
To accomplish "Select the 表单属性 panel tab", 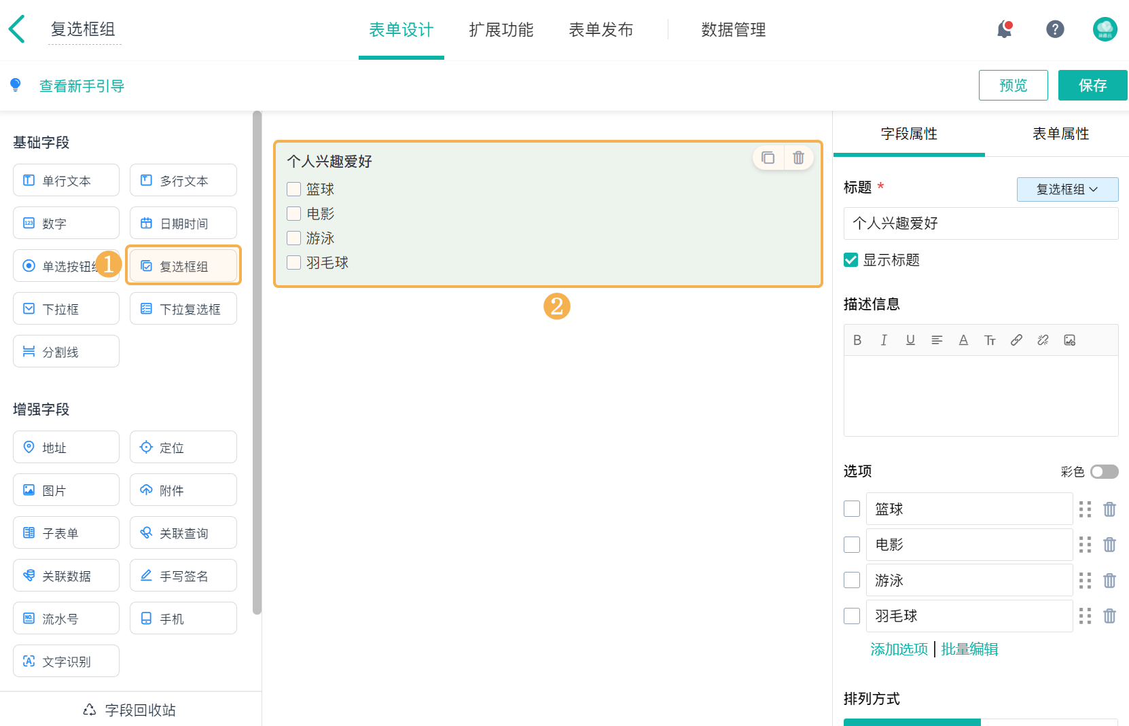I will pyautogui.click(x=1060, y=134).
